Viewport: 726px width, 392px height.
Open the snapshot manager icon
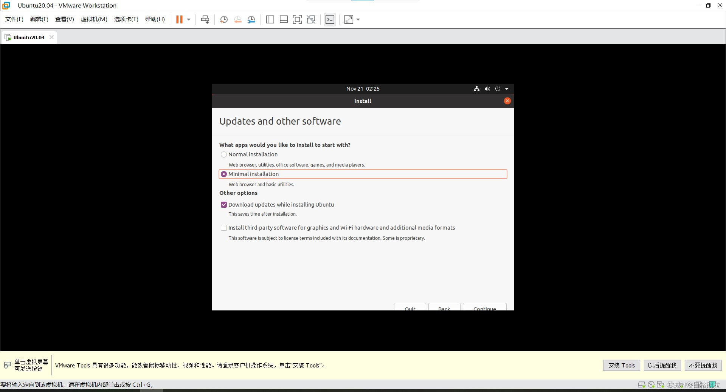pos(251,19)
